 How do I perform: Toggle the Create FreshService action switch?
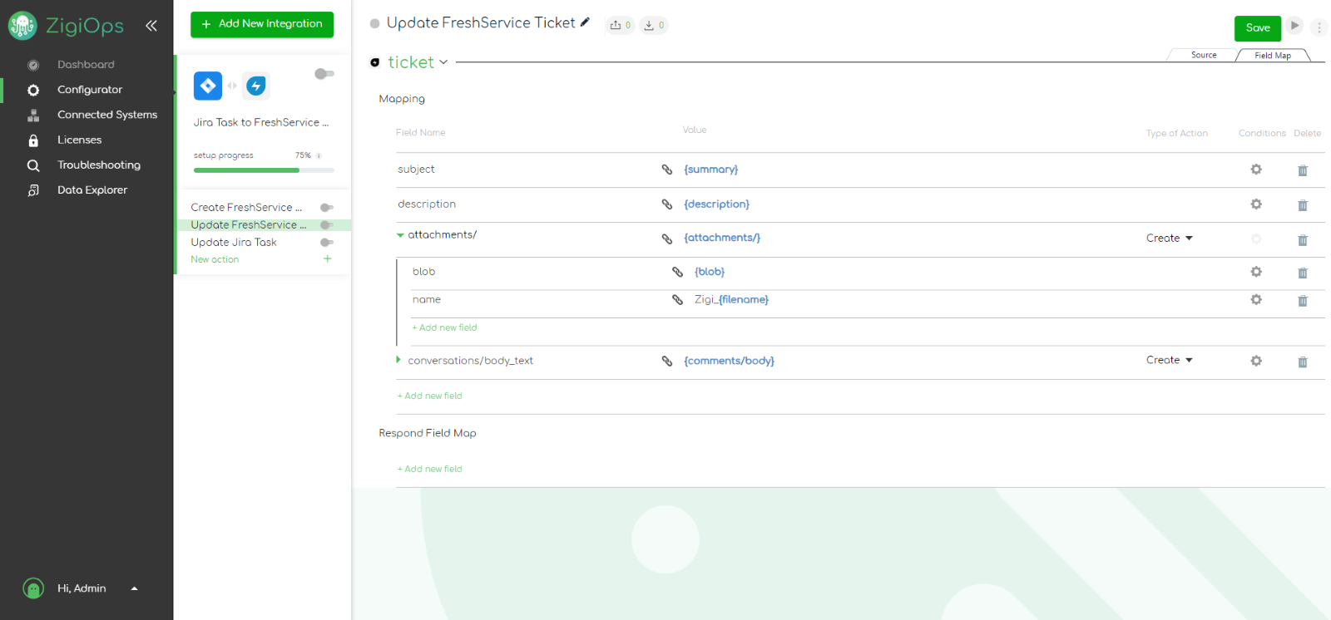click(x=327, y=208)
